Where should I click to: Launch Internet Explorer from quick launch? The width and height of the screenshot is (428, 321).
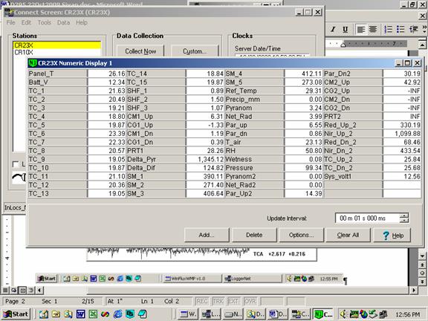(118, 314)
